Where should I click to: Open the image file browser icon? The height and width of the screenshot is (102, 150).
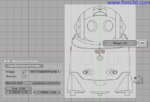pyautogui.click(x=24, y=72)
